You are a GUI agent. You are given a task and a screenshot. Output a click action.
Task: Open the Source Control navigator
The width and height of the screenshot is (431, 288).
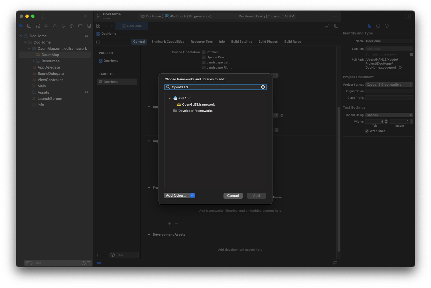[29, 26]
